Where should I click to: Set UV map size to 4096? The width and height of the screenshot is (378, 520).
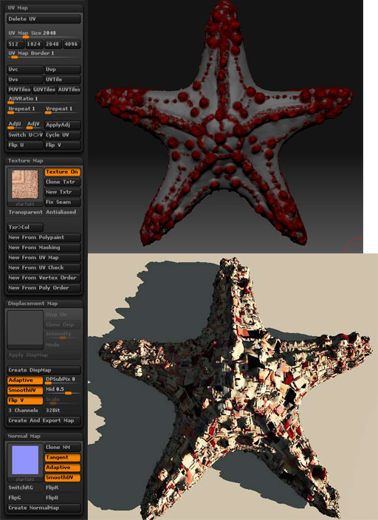72,44
